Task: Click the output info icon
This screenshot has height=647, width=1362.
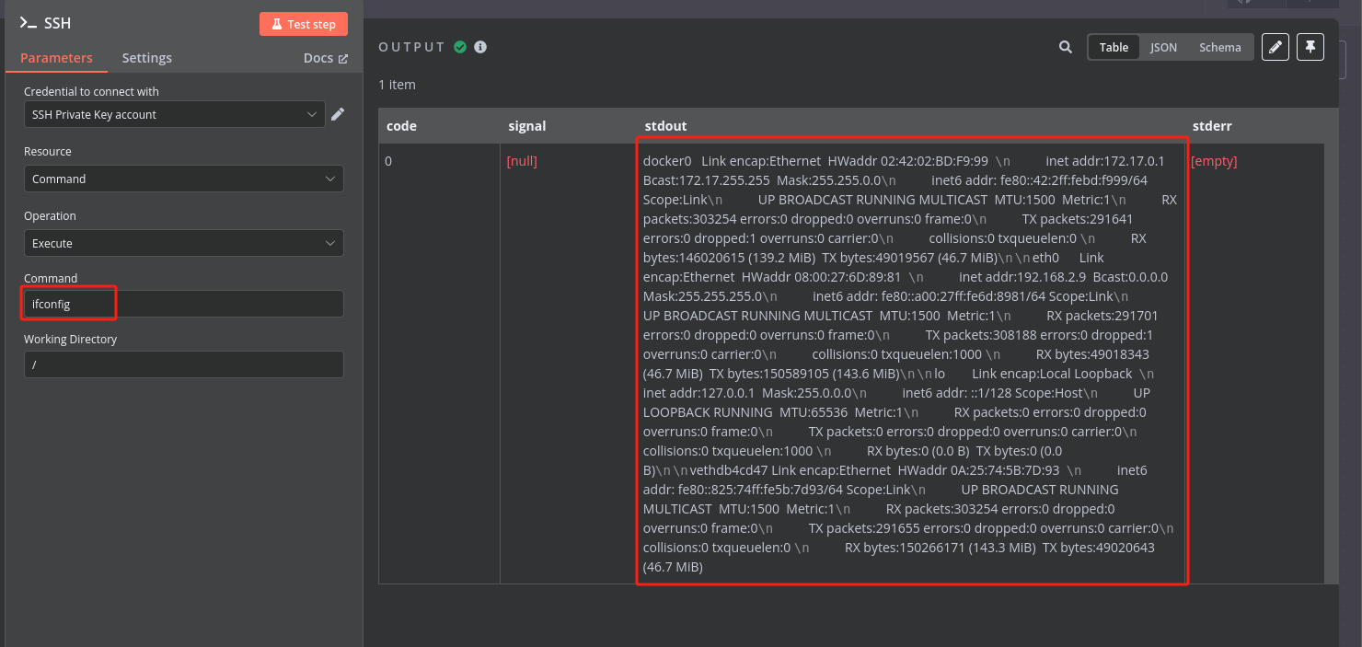Action: click(480, 47)
